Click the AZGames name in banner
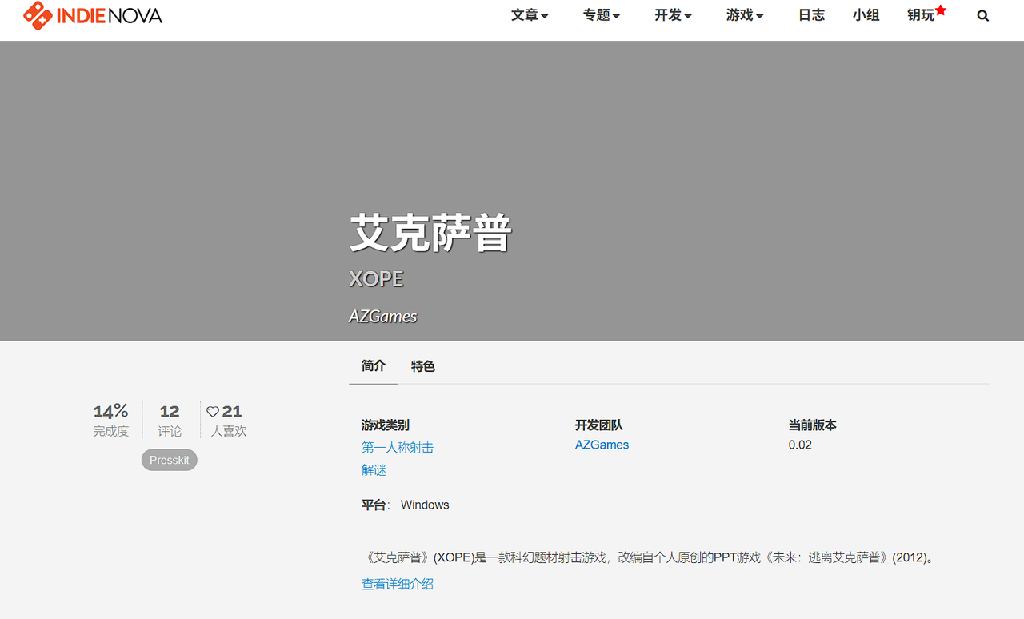This screenshot has width=1024, height=619. 382,317
